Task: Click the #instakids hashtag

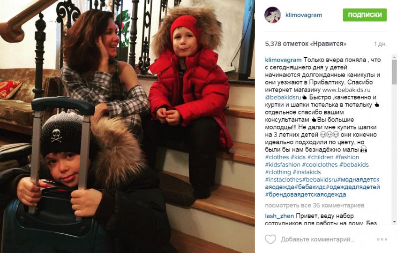Action: (x=307, y=172)
